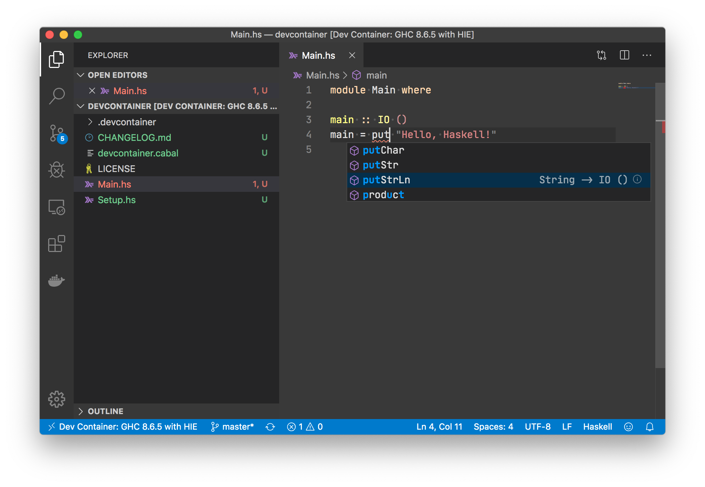The height and width of the screenshot is (487, 705).
Task: Select the Main.hs editor tab
Action: tap(318, 56)
